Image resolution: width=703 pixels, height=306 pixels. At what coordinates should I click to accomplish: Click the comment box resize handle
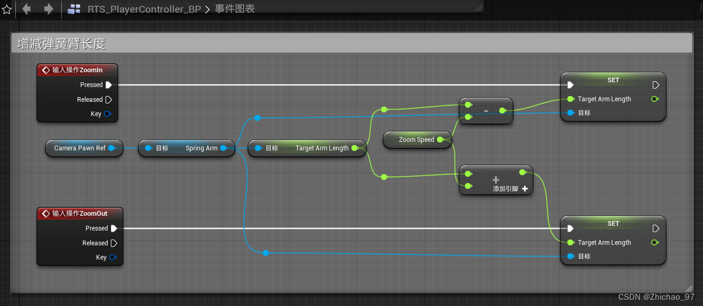point(689,289)
